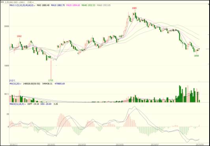Click the last date label on time axis
210x146 pixels.
tap(199, 144)
